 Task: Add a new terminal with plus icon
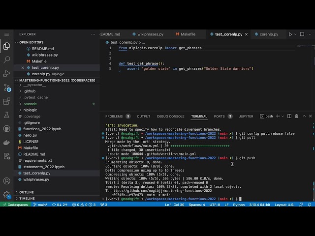point(278,116)
